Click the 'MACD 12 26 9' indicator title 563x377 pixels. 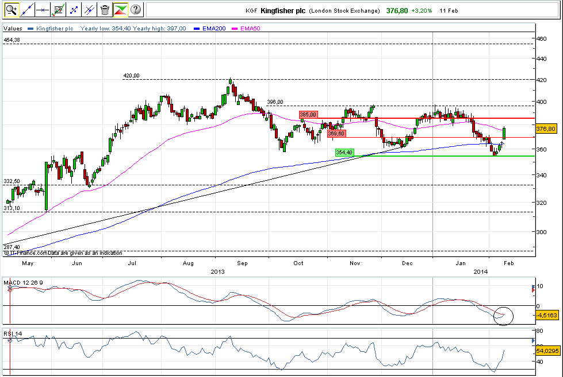coord(24,283)
